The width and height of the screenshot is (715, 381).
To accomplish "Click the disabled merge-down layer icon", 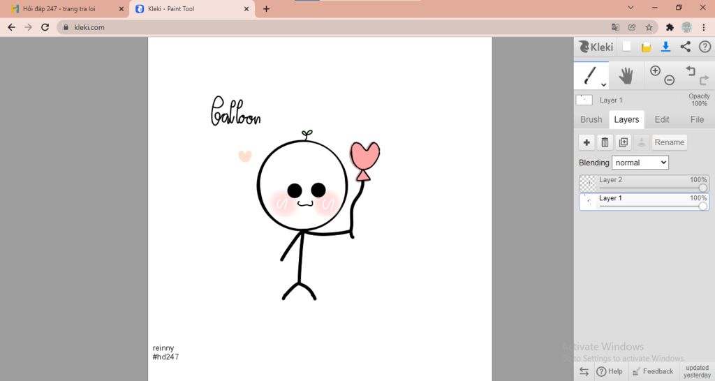I will click(x=642, y=142).
